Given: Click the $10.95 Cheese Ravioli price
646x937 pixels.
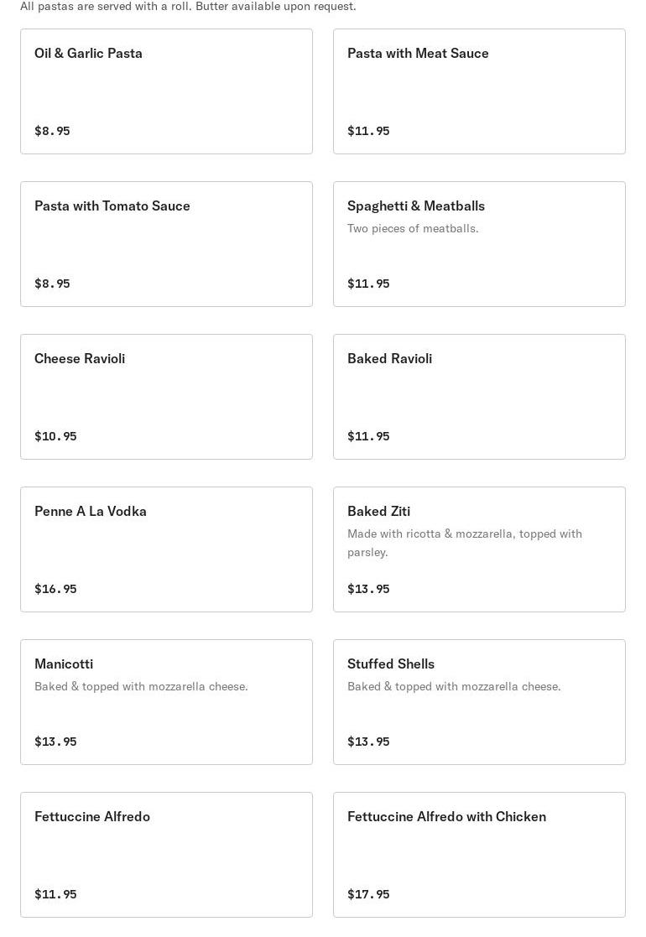Looking at the screenshot, I should (55, 436).
